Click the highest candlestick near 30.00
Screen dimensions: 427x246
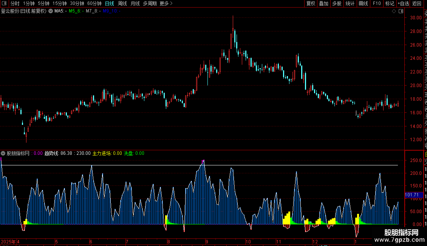point(233,27)
